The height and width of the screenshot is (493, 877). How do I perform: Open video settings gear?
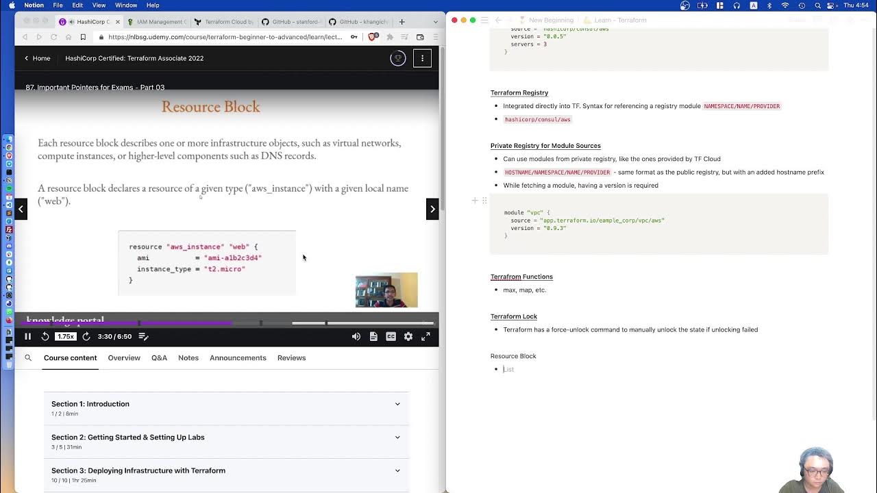point(408,336)
